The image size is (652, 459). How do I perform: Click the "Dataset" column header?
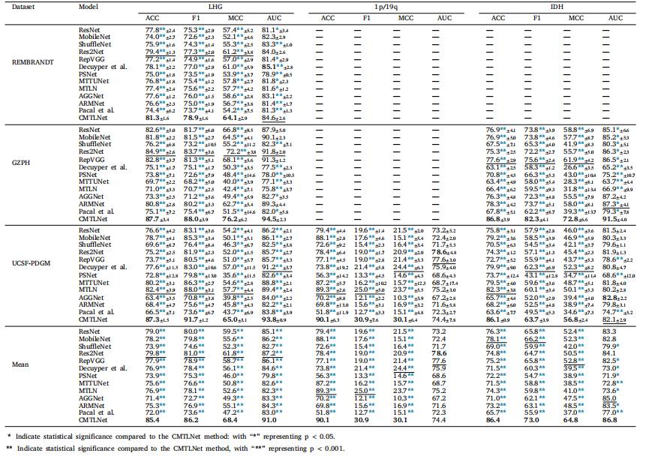pyautogui.click(x=23, y=7)
